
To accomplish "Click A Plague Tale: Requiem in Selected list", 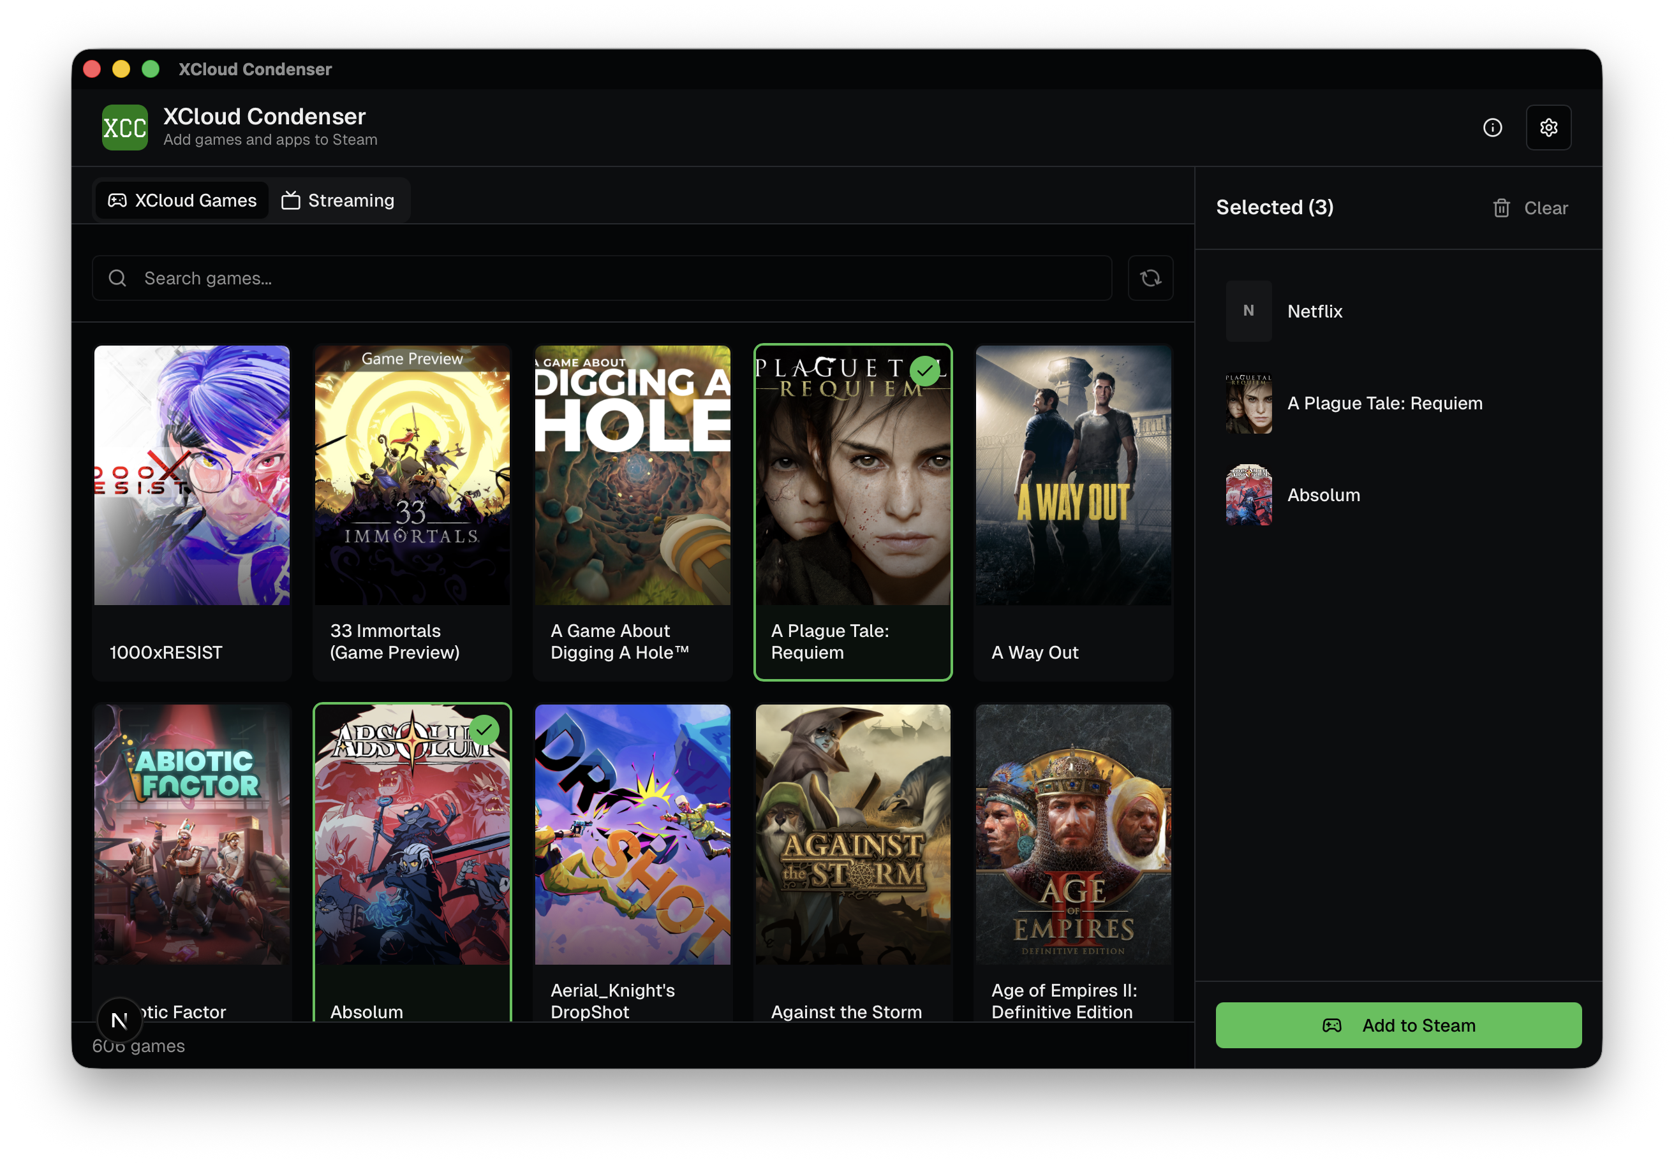I will [1384, 403].
